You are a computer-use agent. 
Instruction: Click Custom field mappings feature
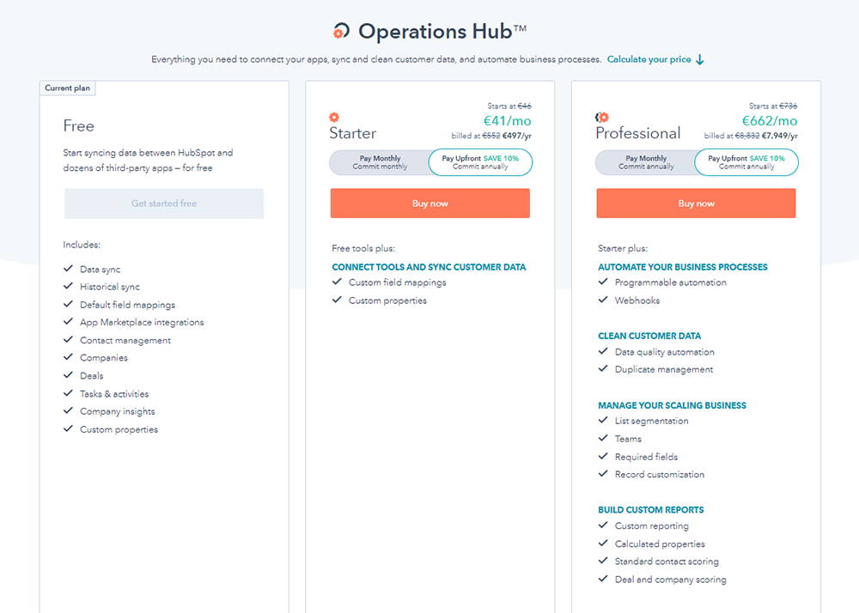click(x=397, y=282)
